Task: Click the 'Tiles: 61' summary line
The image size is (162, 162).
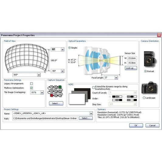Action: pyautogui.click(x=119, y=117)
